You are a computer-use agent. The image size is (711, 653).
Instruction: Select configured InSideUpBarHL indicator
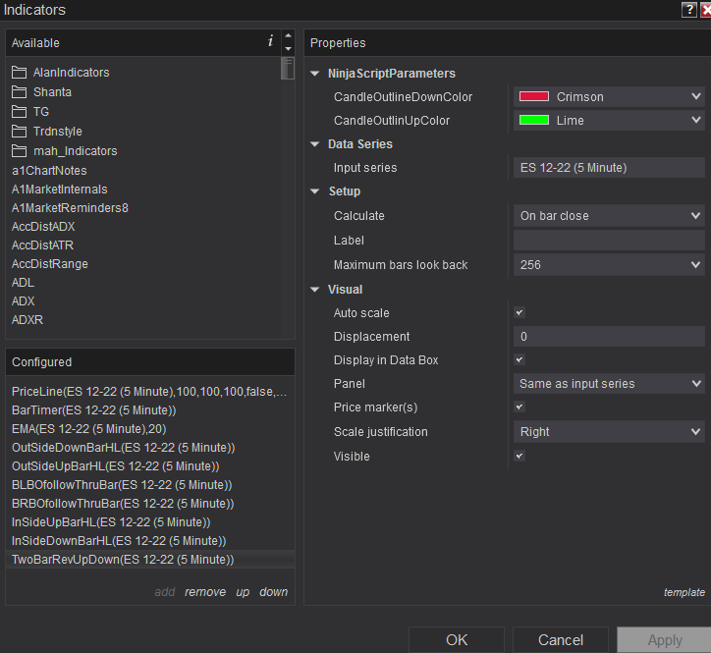point(149,521)
